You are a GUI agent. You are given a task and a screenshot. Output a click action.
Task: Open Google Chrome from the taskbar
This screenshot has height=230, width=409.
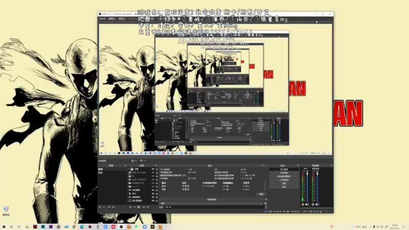click(74, 227)
